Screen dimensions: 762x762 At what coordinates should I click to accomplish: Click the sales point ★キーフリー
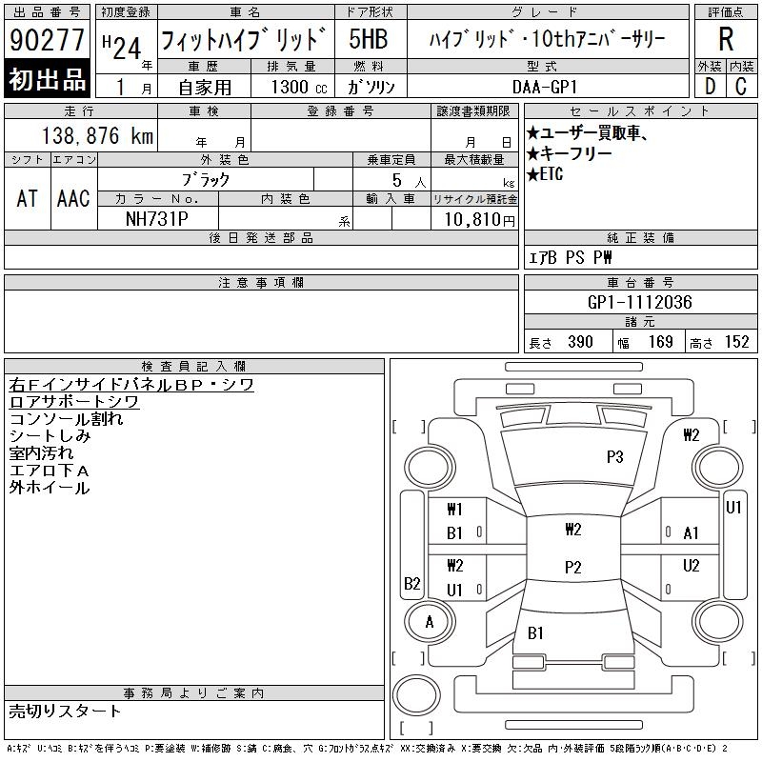click(569, 153)
